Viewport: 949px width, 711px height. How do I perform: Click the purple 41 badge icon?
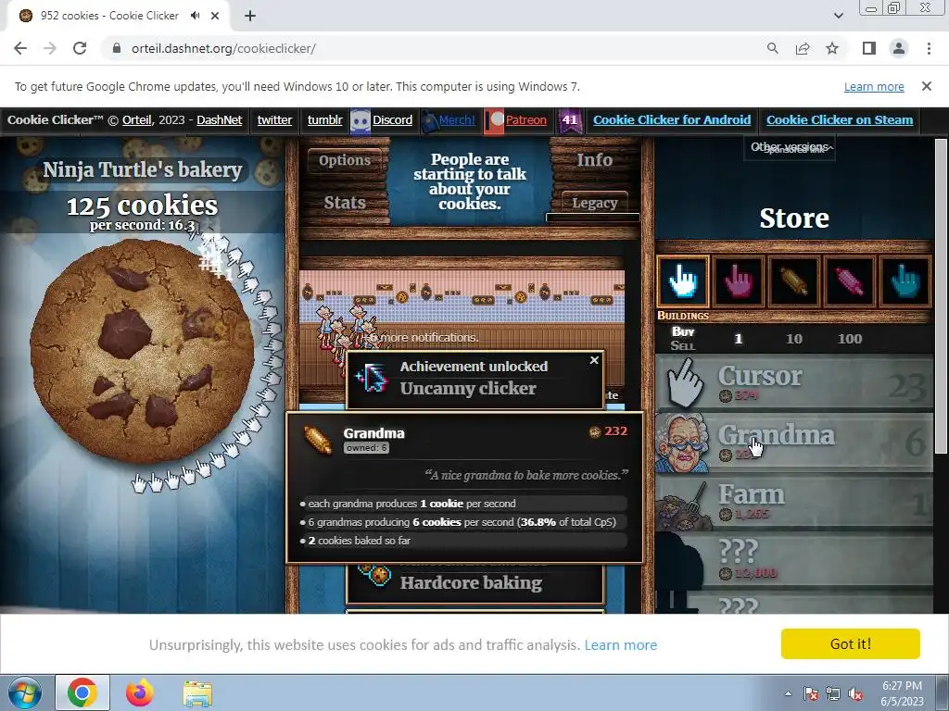click(570, 120)
